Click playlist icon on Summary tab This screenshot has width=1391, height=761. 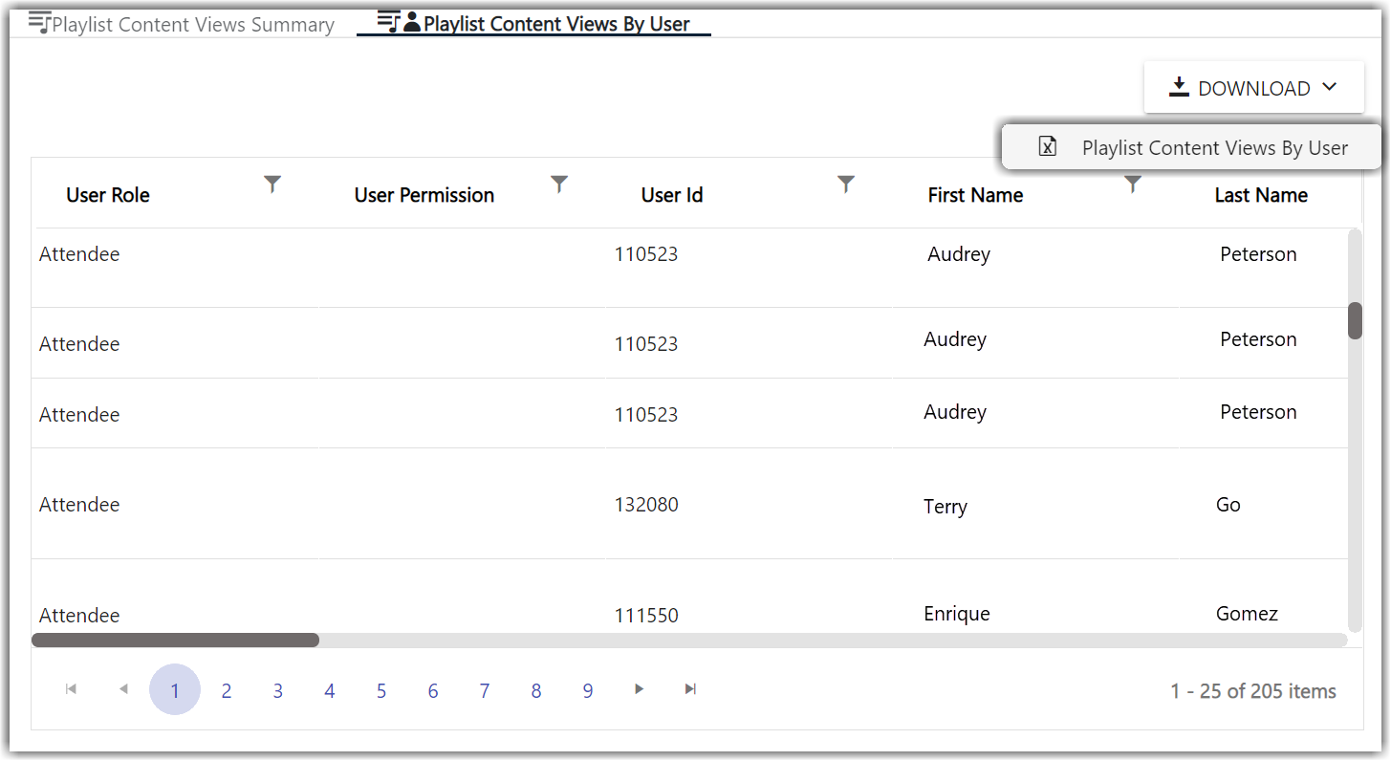39,23
